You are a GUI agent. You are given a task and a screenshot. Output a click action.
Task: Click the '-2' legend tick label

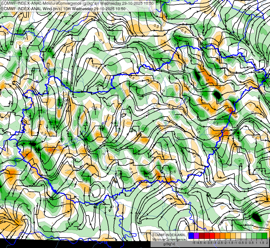225,243
